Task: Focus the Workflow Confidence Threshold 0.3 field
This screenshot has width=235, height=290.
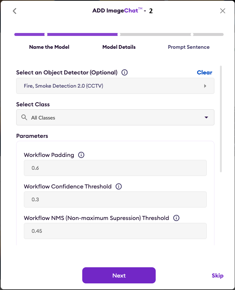Action: pyautogui.click(x=115, y=199)
